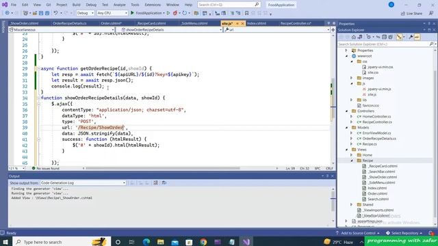This screenshot has width=438, height=246.
Task: Click No issues found indicator
Action: [x=46, y=169]
